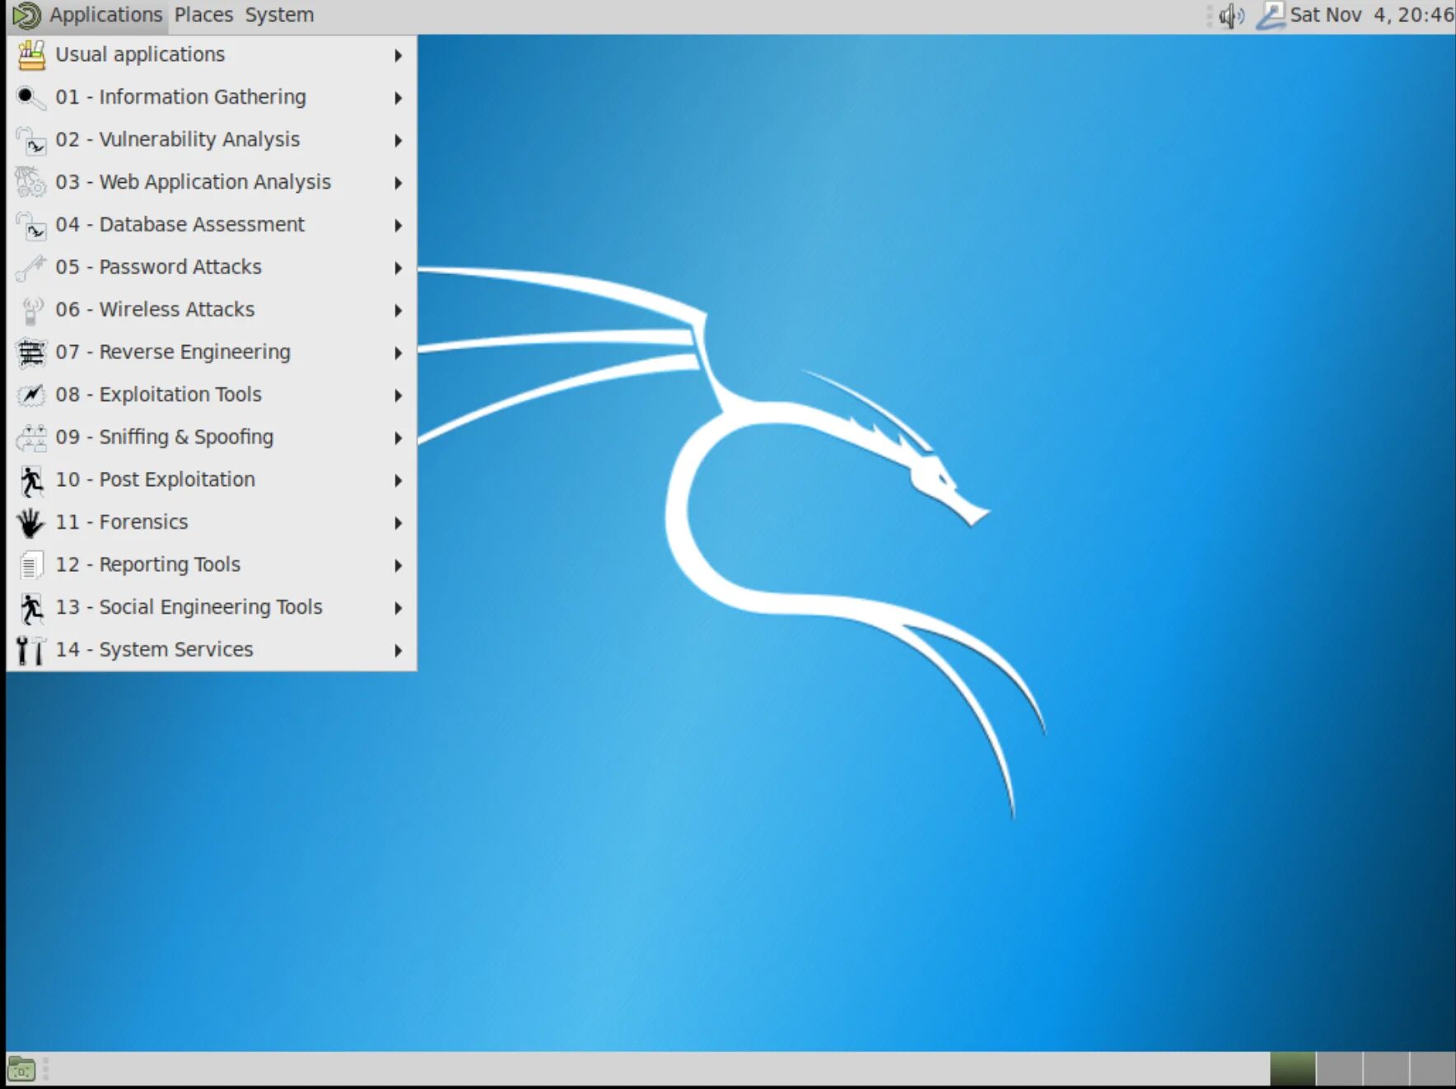The height and width of the screenshot is (1089, 1456).
Task: Open the Places menu
Action: click(203, 15)
